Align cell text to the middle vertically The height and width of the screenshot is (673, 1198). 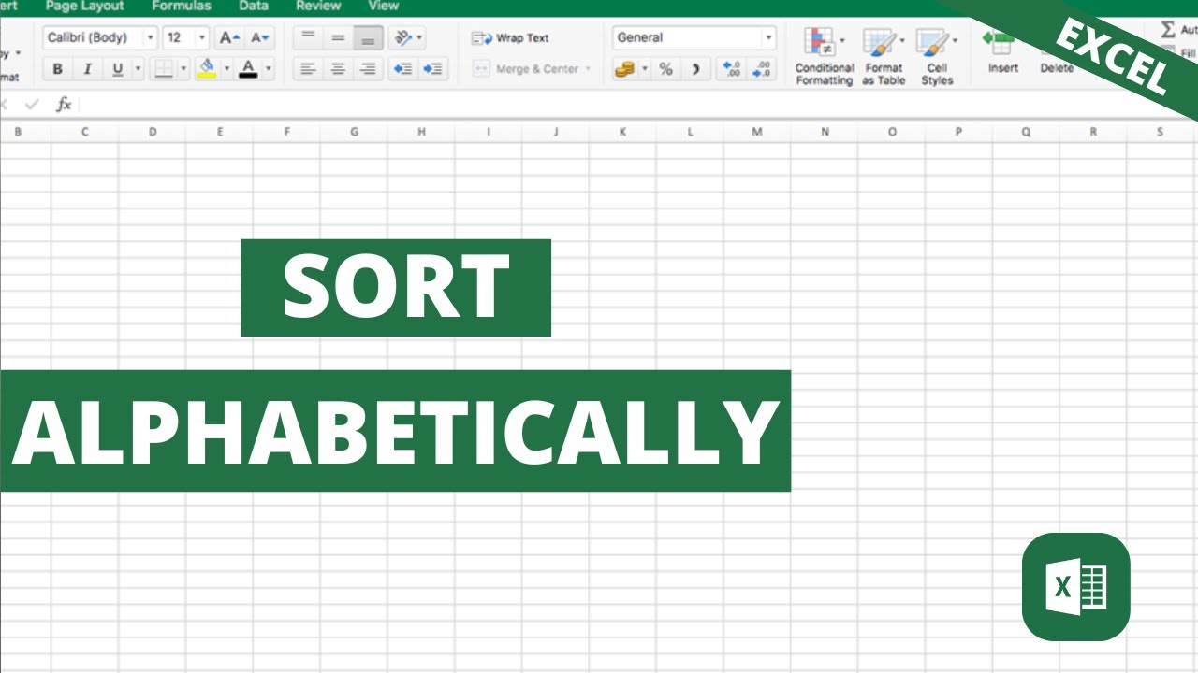[338, 38]
